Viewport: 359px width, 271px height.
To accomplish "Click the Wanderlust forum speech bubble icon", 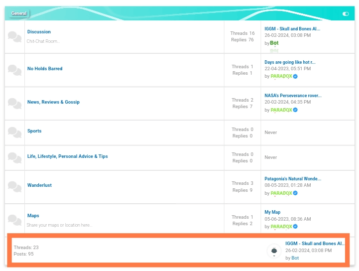I will tap(14, 187).
